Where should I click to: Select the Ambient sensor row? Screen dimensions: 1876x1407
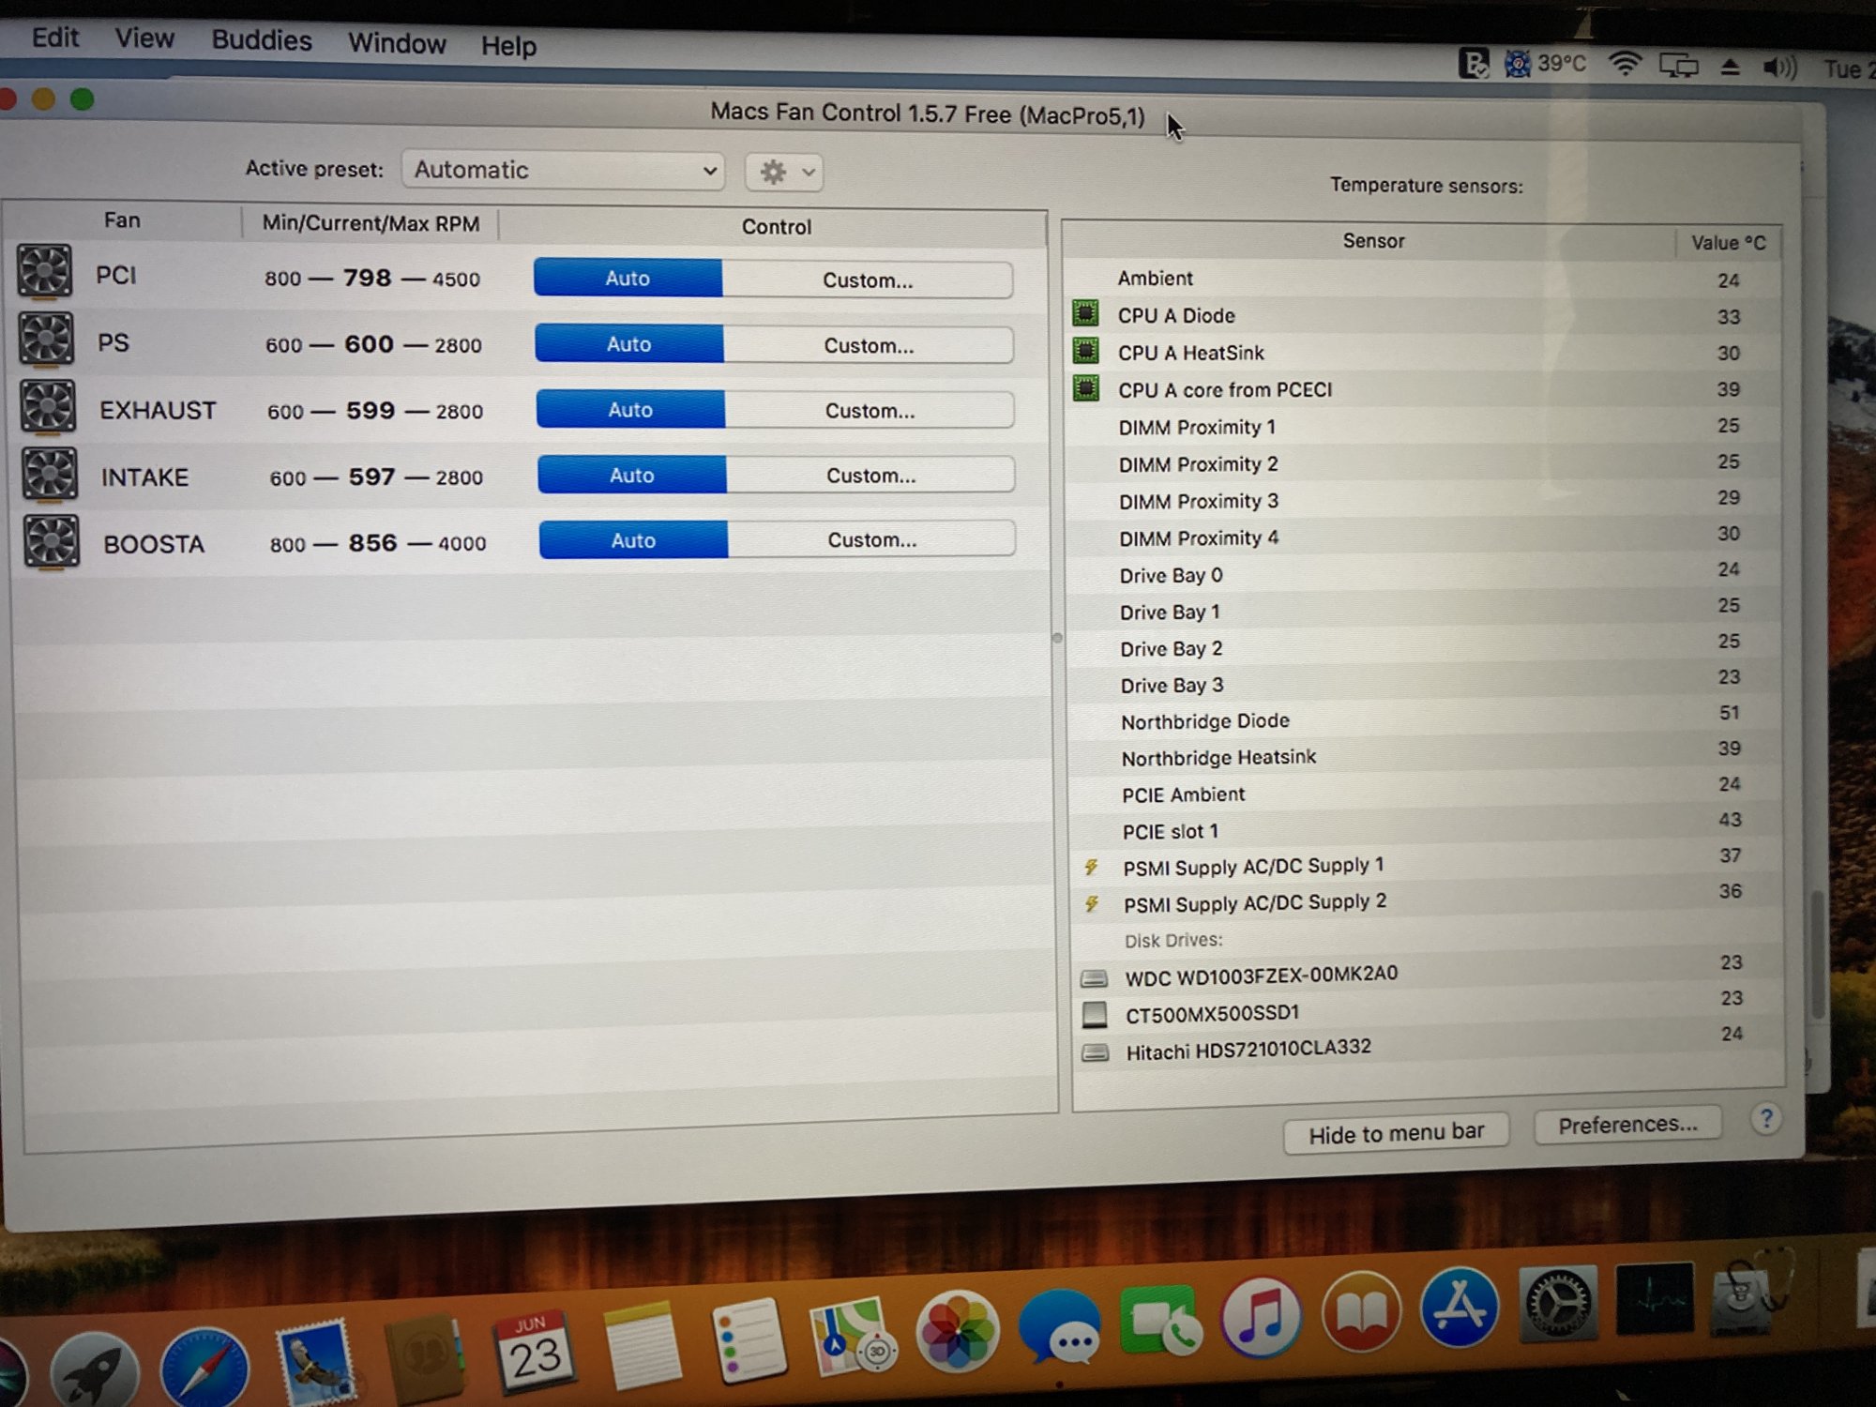click(1420, 279)
